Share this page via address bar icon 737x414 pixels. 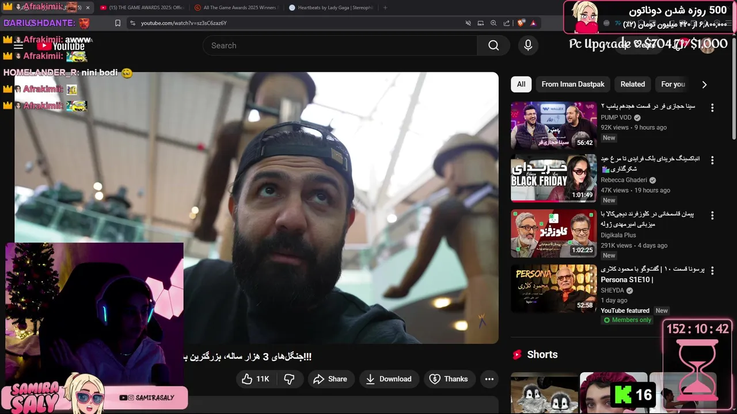pos(507,23)
